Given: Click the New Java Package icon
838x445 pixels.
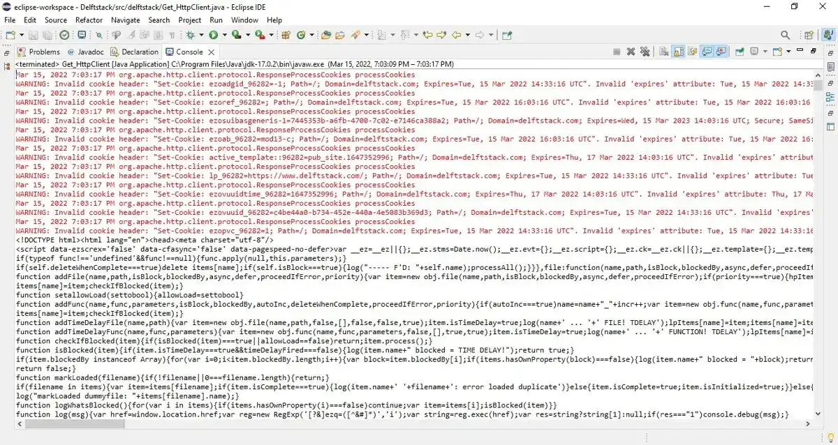Looking at the screenshot, I should tap(286, 35).
